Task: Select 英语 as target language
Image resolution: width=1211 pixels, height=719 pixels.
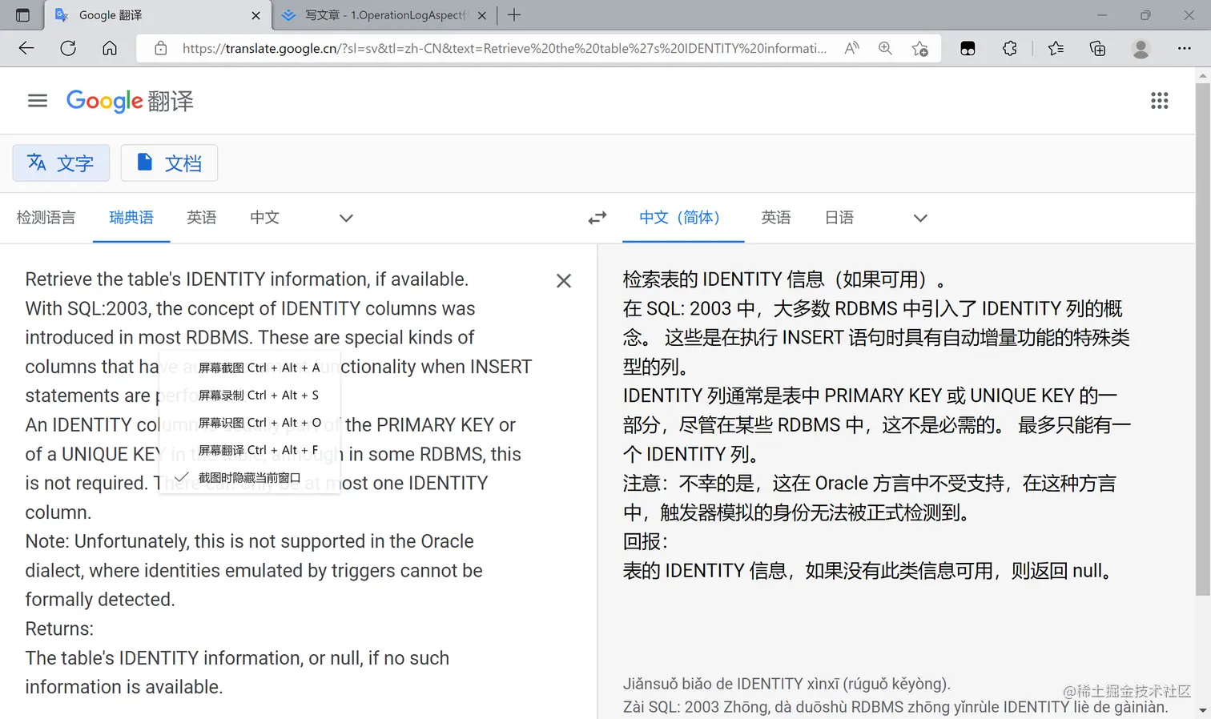Action: [776, 218]
